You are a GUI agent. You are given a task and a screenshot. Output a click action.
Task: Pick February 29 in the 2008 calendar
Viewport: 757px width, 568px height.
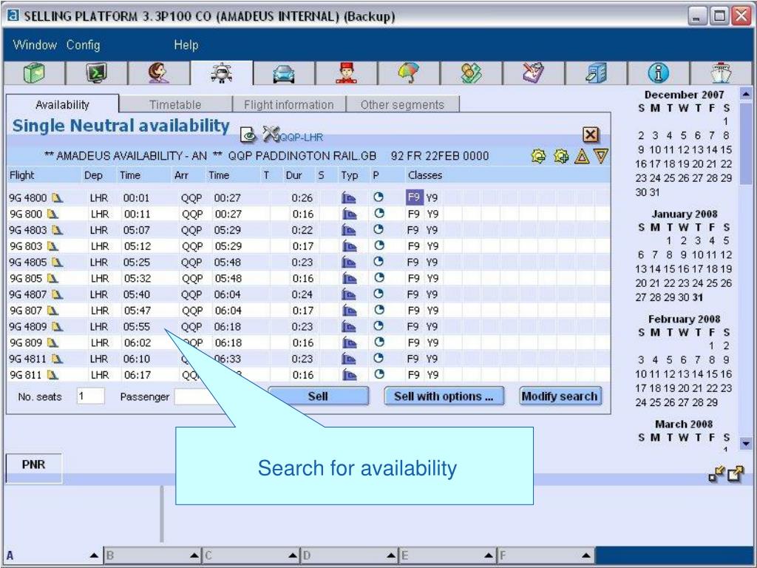712,402
